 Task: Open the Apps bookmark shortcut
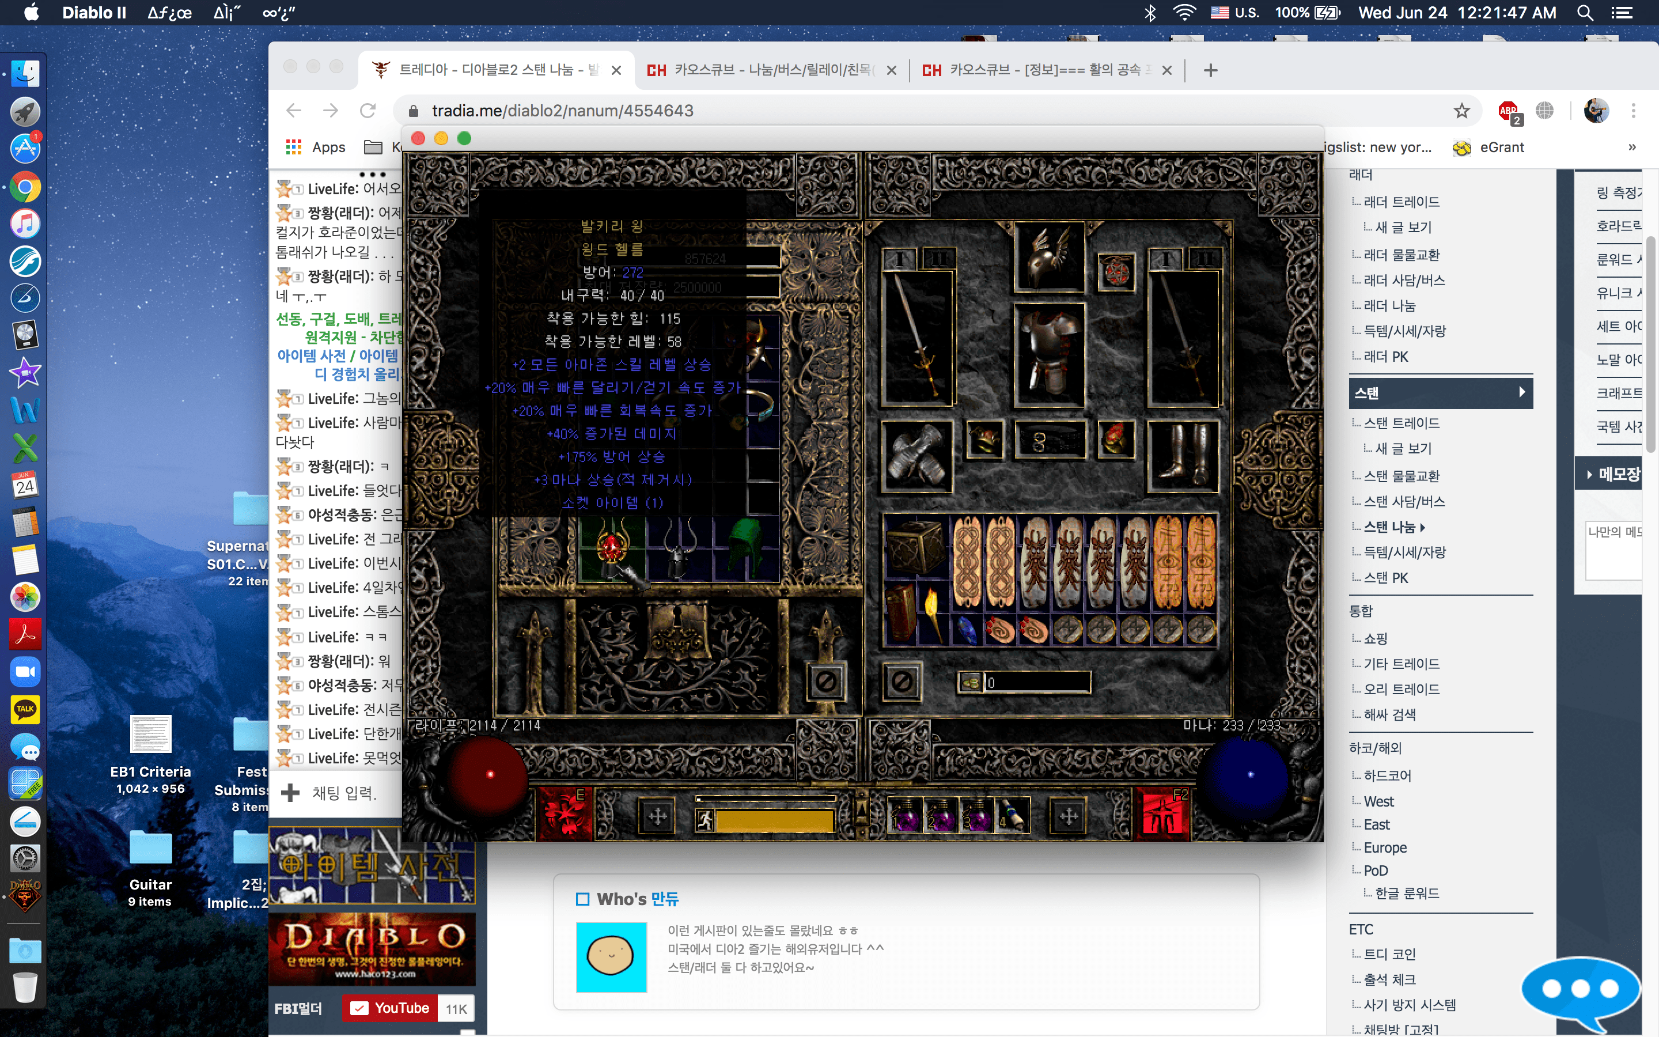(315, 147)
